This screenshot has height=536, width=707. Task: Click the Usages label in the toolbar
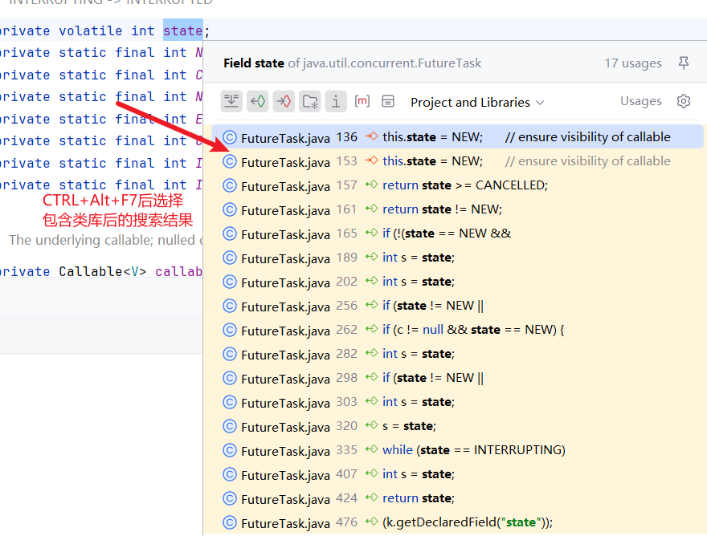640,101
